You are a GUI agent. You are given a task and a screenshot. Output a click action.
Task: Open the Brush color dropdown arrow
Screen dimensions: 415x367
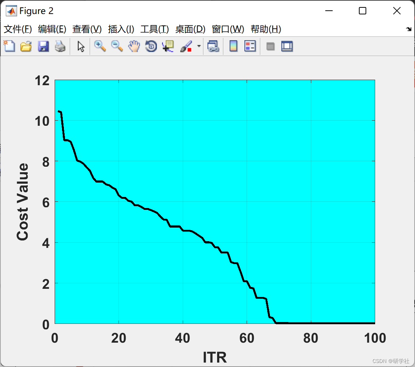click(199, 46)
